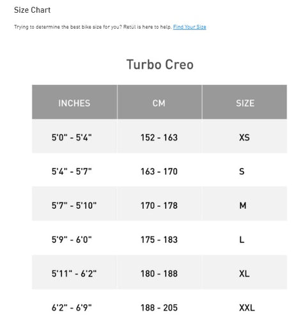Image resolution: width=294 pixels, height=336 pixels.
Task: Select the XXL size cell
Action: point(245,307)
